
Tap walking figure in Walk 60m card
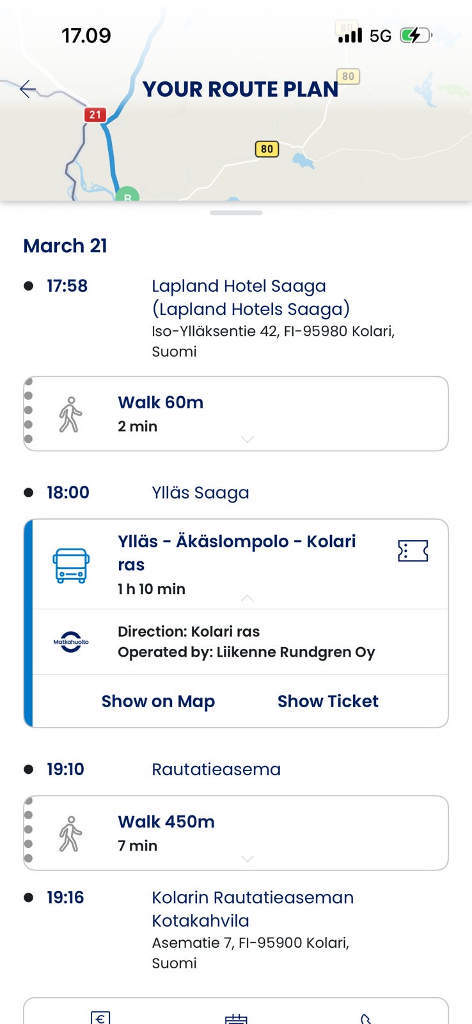[x=70, y=414]
